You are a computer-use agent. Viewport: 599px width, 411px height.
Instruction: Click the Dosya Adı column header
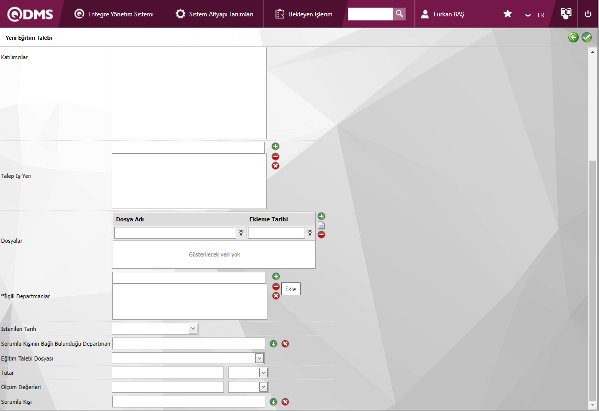pyautogui.click(x=130, y=219)
